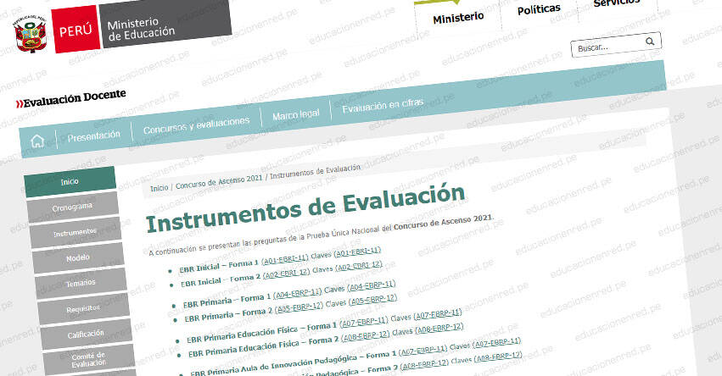Open Claves link for EBR Inicial Forma 2
The width and height of the screenshot is (722, 376).
click(359, 266)
